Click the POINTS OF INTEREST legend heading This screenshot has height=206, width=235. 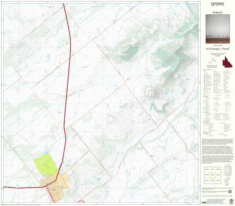(207, 70)
